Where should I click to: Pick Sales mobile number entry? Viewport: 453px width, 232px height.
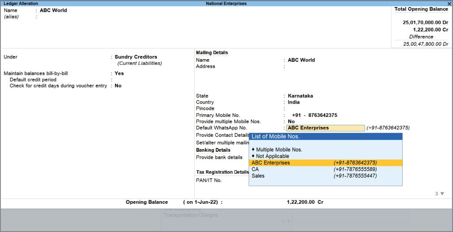(x=325, y=176)
